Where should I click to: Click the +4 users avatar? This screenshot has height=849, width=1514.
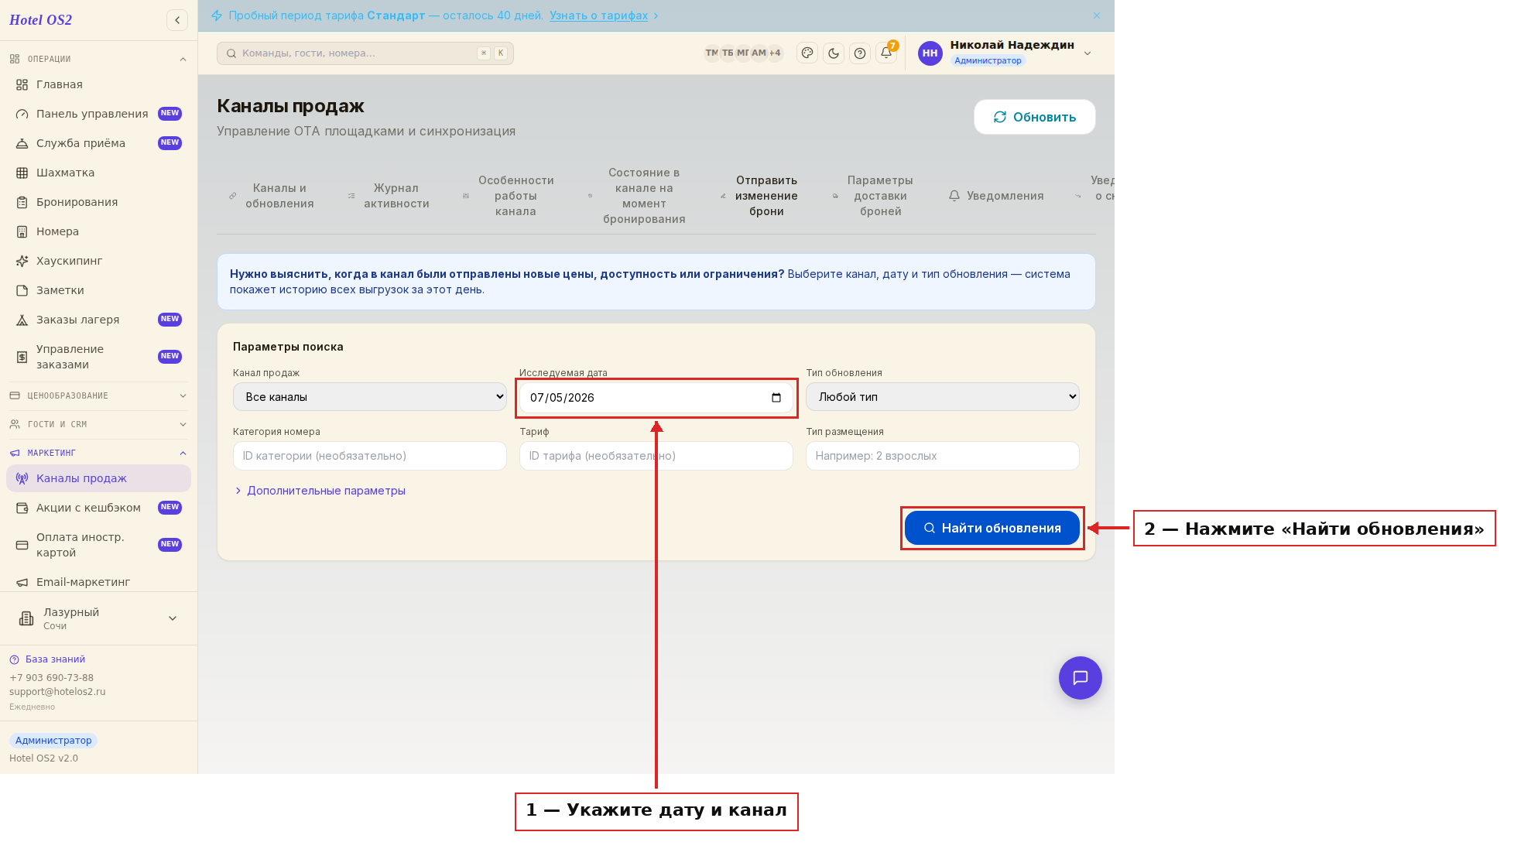pyautogui.click(x=775, y=53)
